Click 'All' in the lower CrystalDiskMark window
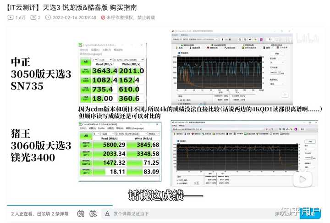Viewport: 330px width, 223px height. click(x=86, y=135)
